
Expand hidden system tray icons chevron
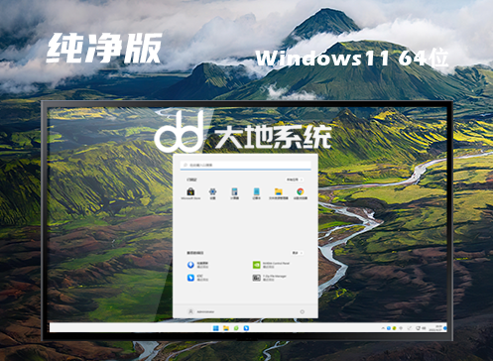383,328
